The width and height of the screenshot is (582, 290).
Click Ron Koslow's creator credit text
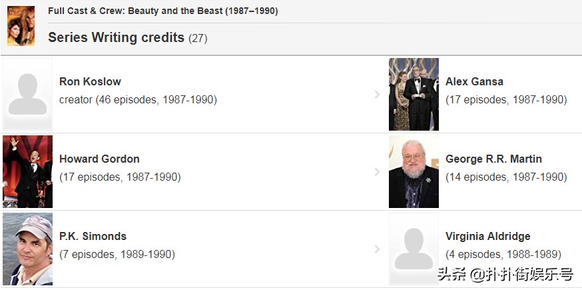[138, 100]
